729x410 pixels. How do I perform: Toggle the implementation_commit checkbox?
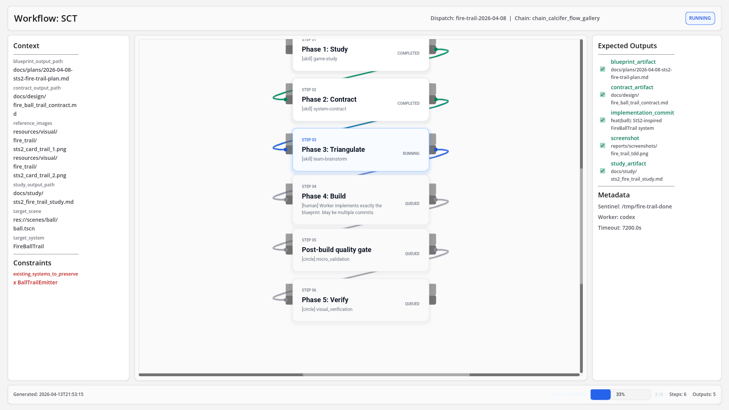click(603, 120)
